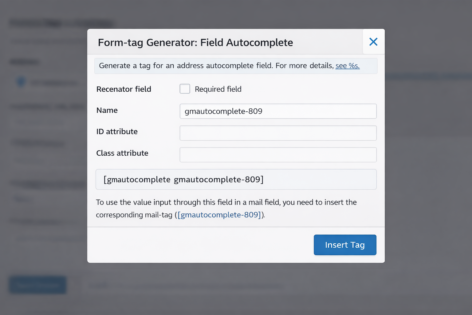Click the "Generate a tag for" description banner
This screenshot has height=315, width=472.
point(215,66)
